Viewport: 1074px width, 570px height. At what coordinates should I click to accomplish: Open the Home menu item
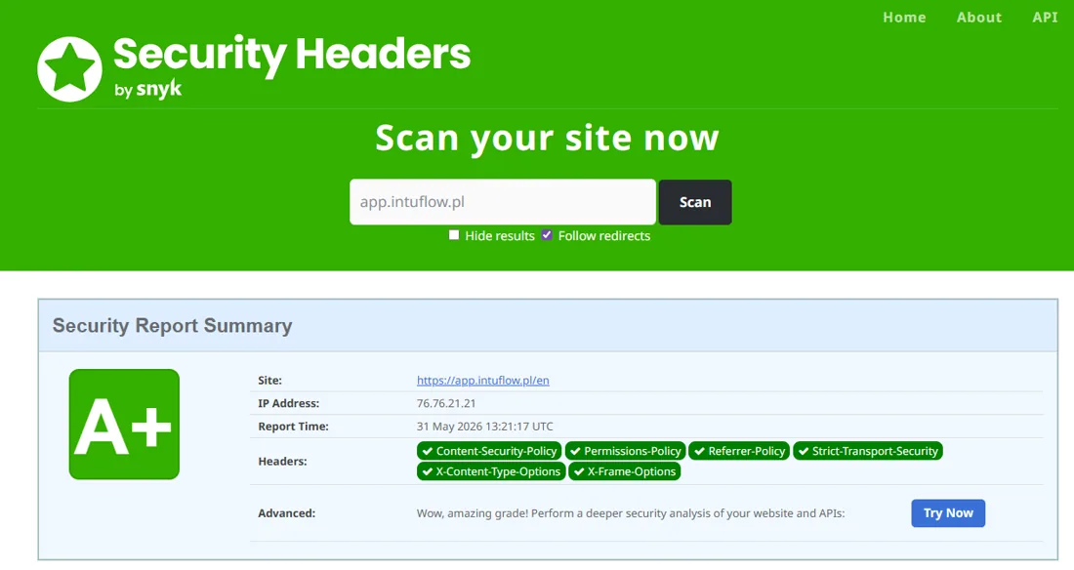pyautogui.click(x=904, y=18)
